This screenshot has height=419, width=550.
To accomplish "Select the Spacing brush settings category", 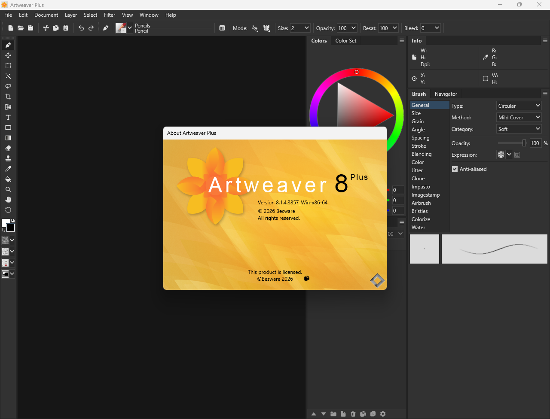I will click(430, 138).
